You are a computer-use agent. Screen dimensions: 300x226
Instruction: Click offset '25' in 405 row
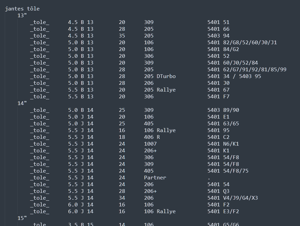(x=122, y=124)
